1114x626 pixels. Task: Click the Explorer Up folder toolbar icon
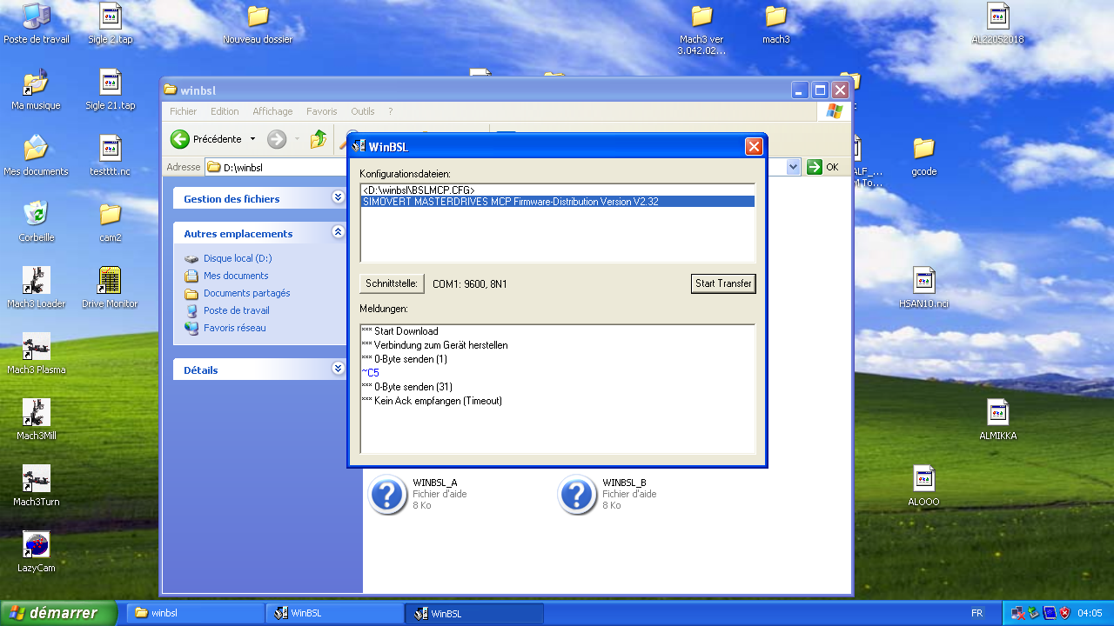pyautogui.click(x=319, y=139)
